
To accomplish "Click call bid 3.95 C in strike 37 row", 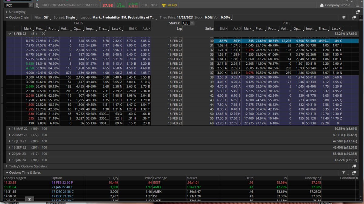I will coord(131,73).
